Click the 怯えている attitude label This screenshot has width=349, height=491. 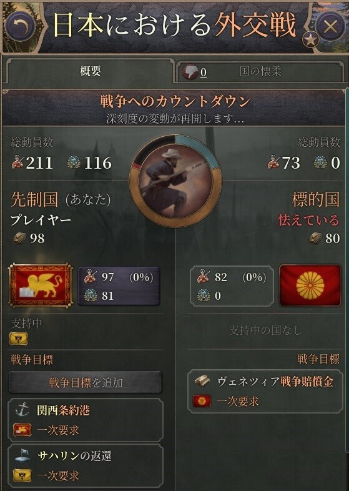coord(309,220)
